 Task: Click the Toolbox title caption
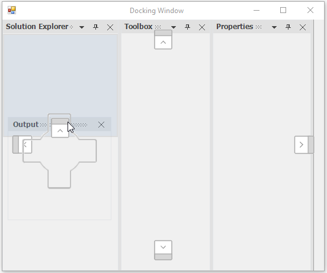click(x=139, y=27)
